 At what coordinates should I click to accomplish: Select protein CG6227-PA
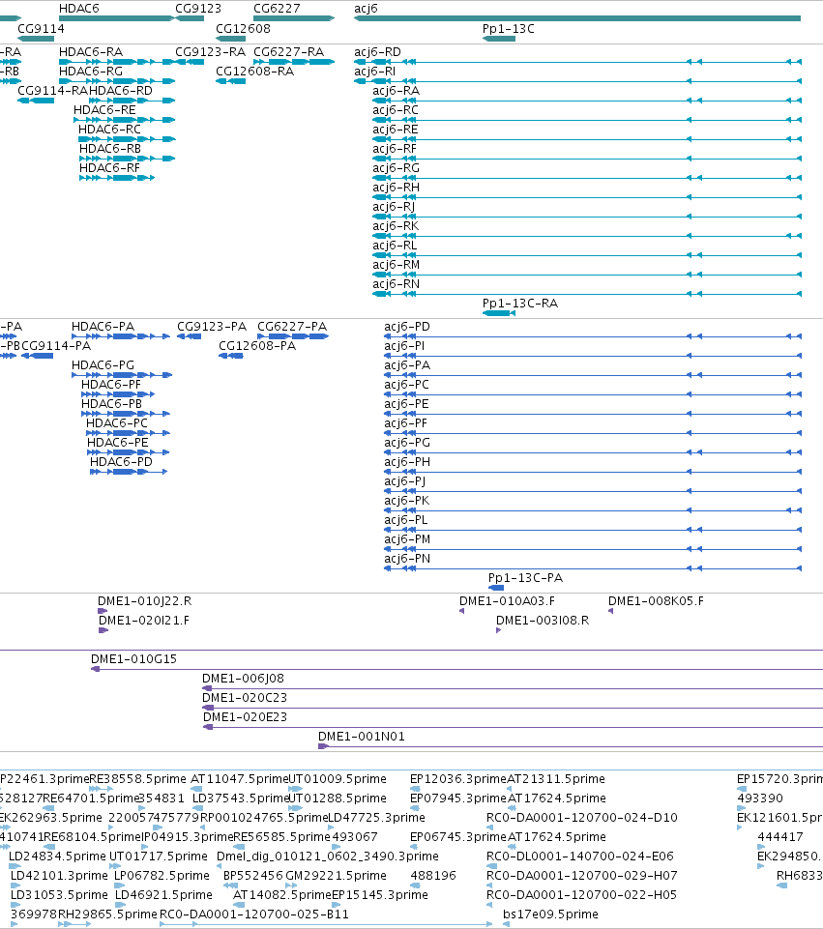coord(292,326)
